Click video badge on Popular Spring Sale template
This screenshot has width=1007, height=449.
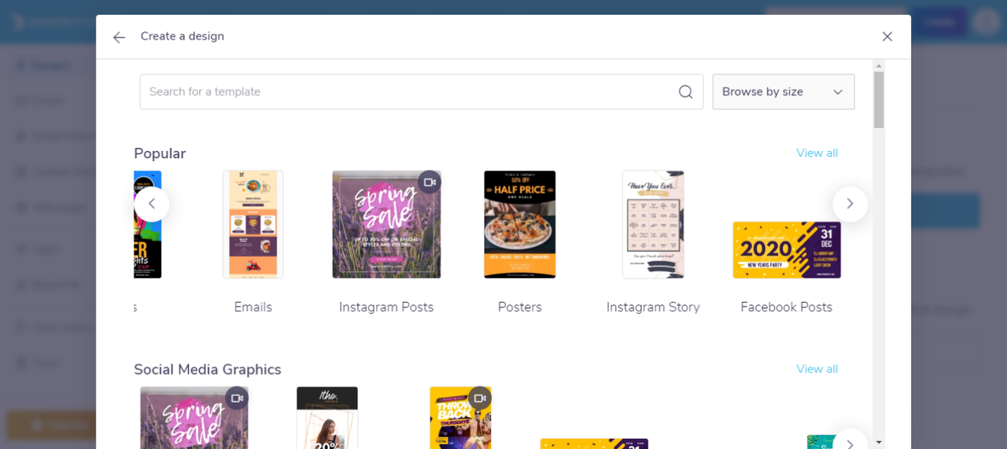(430, 182)
